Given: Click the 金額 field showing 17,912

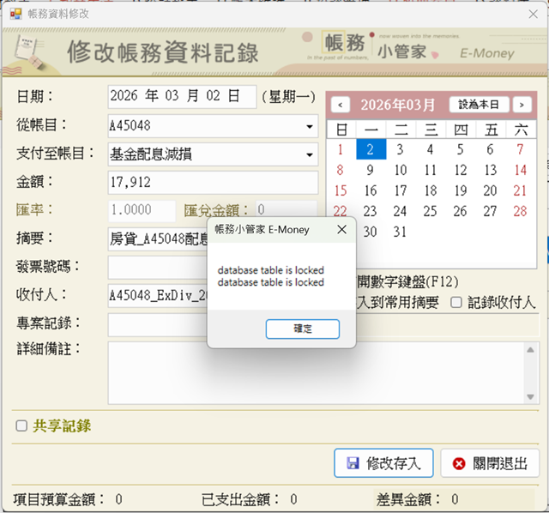Looking at the screenshot, I should pos(213,183).
